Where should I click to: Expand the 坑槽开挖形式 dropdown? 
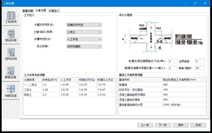coord(84,39)
